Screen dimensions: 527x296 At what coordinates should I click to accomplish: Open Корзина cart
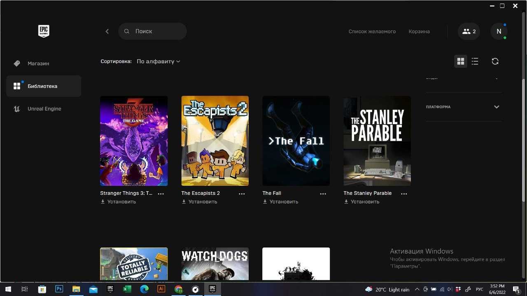tap(419, 31)
